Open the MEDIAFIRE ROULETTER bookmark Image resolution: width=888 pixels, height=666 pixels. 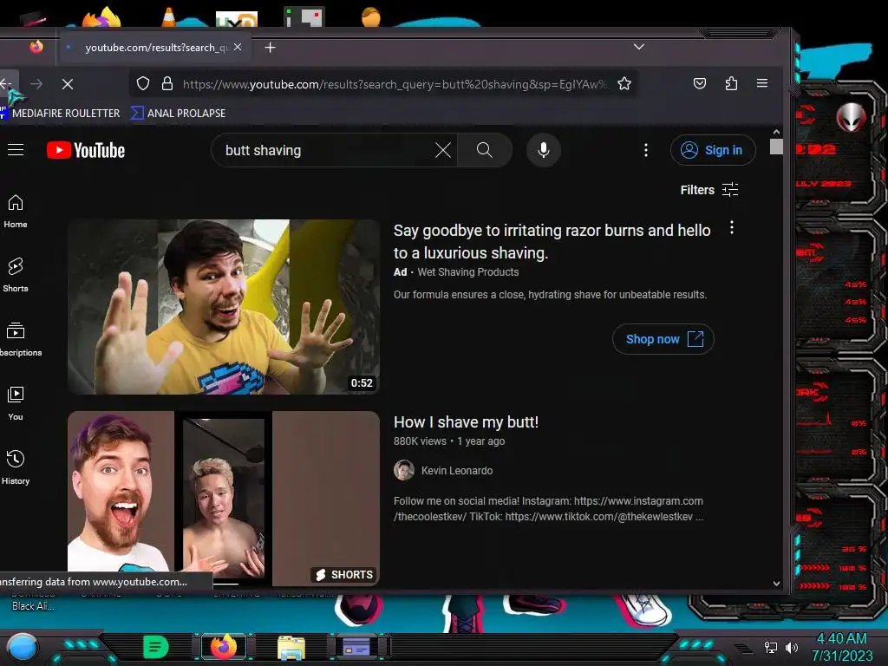point(60,114)
